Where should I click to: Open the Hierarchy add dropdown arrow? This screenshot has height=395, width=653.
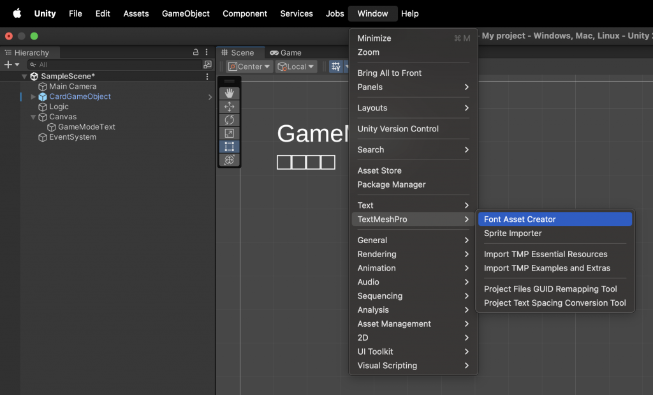click(x=17, y=64)
